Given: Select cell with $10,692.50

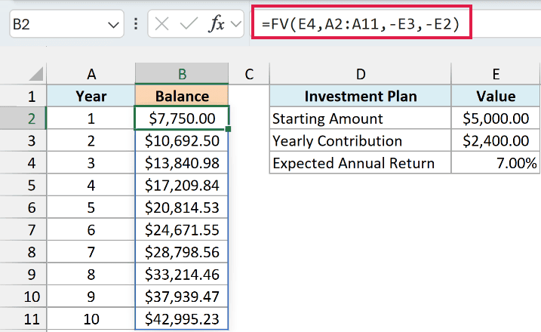Looking at the screenshot, I should (x=182, y=140).
